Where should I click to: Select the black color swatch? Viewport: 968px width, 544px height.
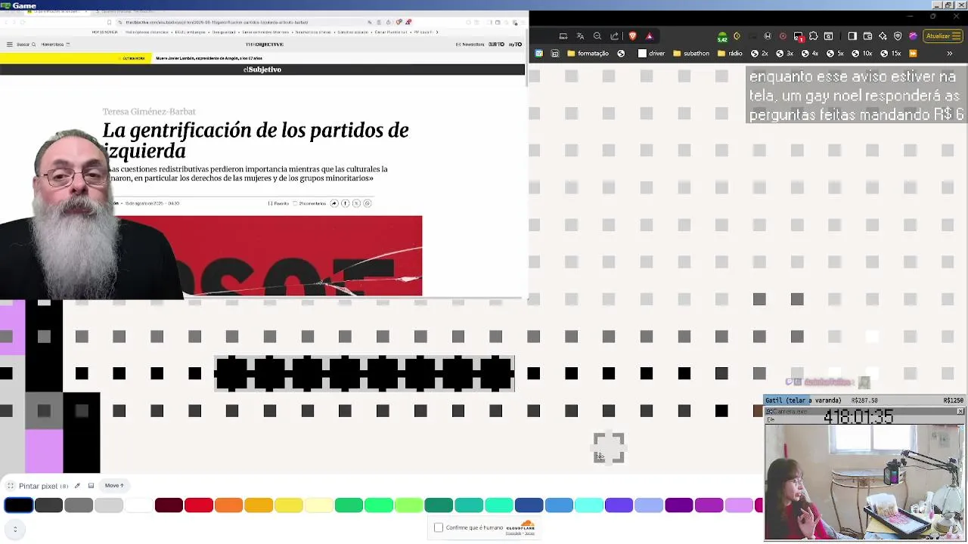(18, 505)
